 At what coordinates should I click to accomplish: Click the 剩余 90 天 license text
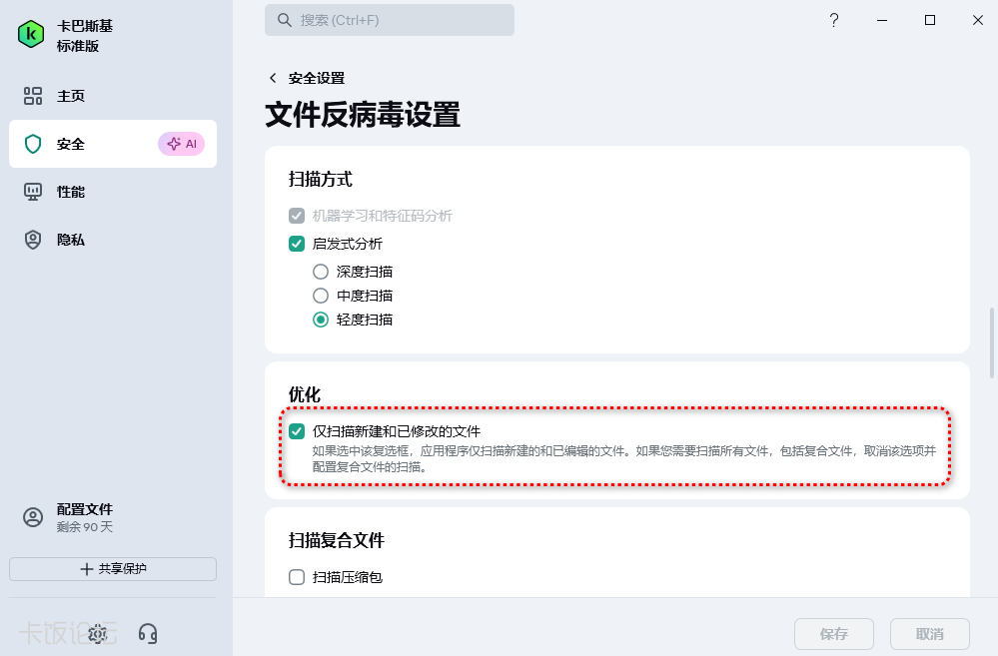pos(85,527)
